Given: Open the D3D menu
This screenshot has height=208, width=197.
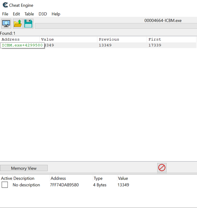Looking at the screenshot, I should tap(43, 14).
